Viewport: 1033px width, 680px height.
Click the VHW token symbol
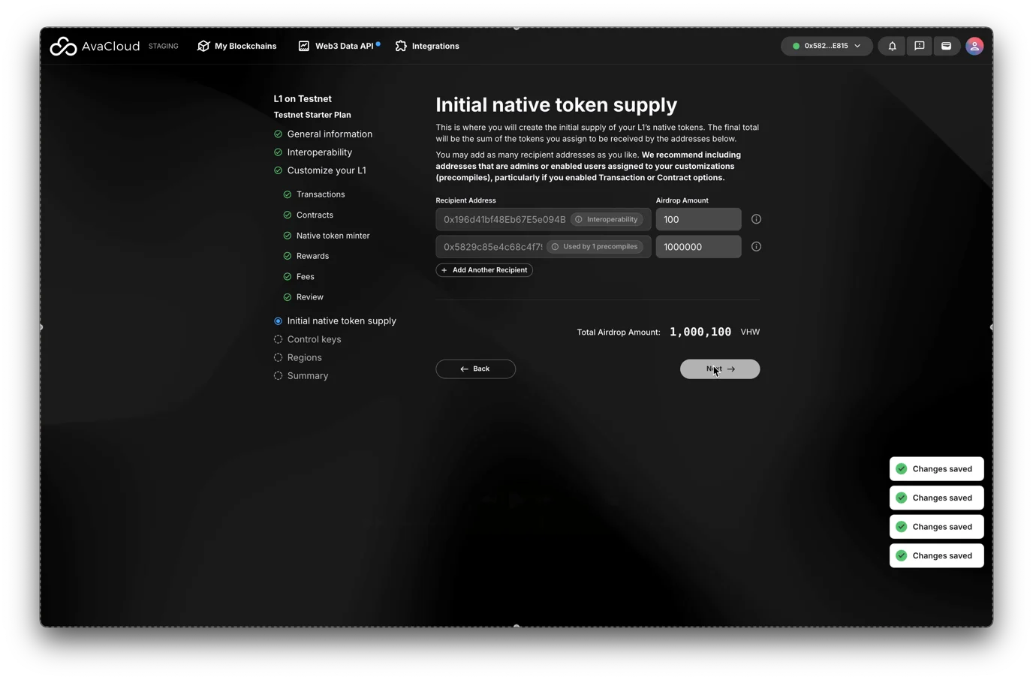pos(750,332)
